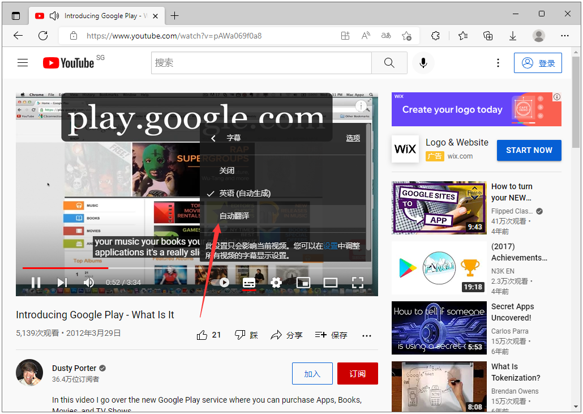Open browser extensions menu
Viewport: 583px width, 414px height.
(435, 36)
